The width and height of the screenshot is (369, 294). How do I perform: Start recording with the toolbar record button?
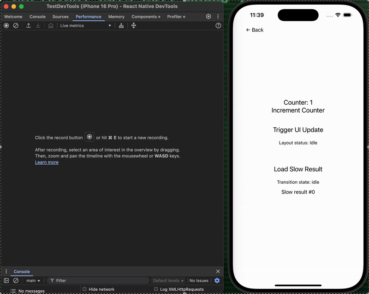click(x=6, y=26)
